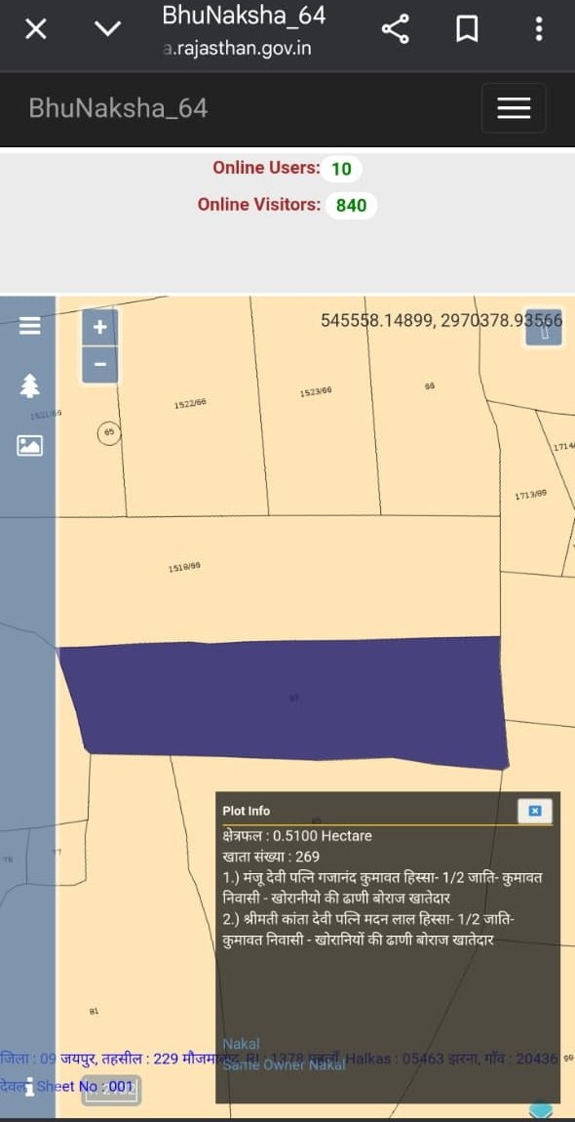Bookmark this page with bookmark icon
The image size is (575, 1122).
pos(467,30)
